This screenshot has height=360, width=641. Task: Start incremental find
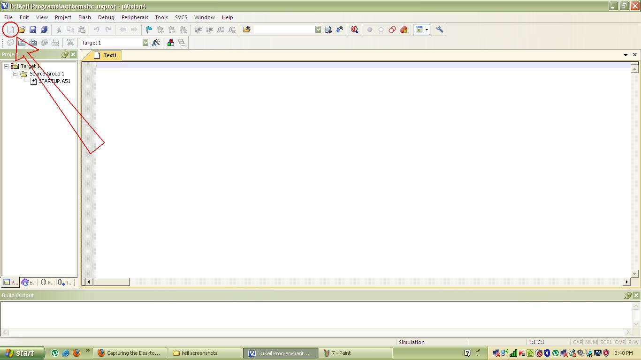click(340, 30)
